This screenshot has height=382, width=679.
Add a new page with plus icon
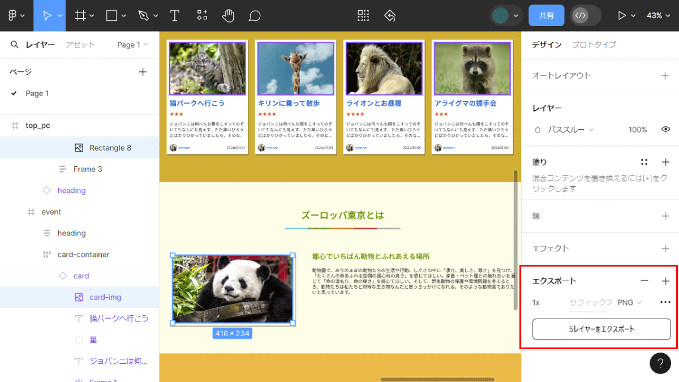click(143, 72)
